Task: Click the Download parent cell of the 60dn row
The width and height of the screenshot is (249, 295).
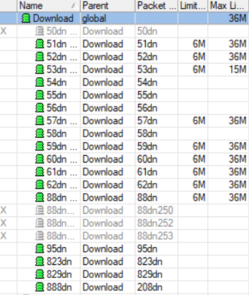Action: click(103, 159)
